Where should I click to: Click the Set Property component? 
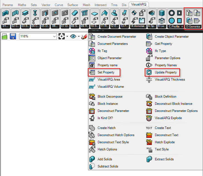(104, 72)
